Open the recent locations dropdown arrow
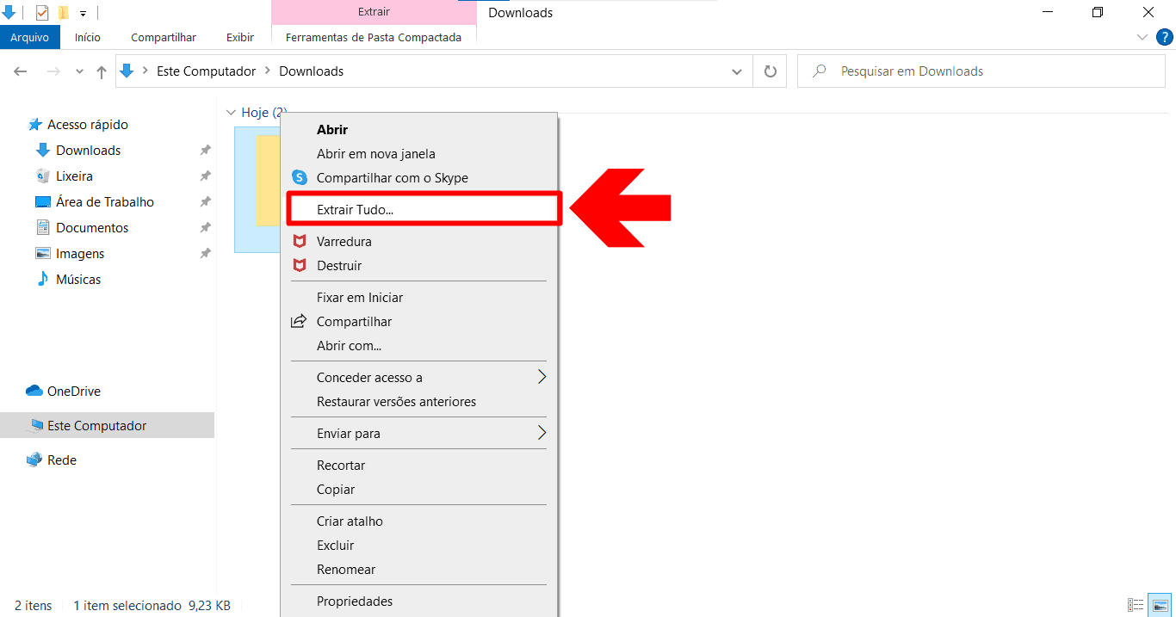The width and height of the screenshot is (1176, 617). click(x=79, y=72)
